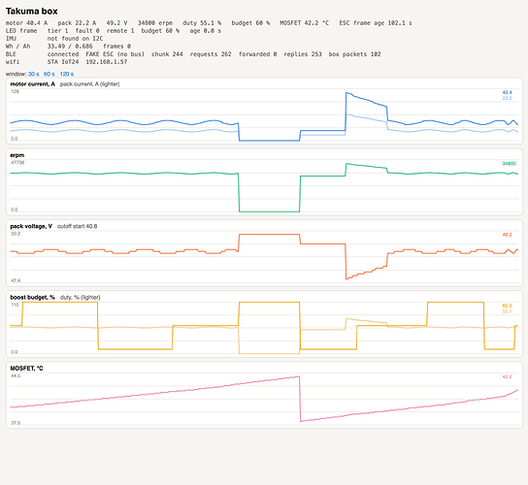Click the 44.5 temperature axis label
This screenshot has height=485, width=528.
coord(16,375)
